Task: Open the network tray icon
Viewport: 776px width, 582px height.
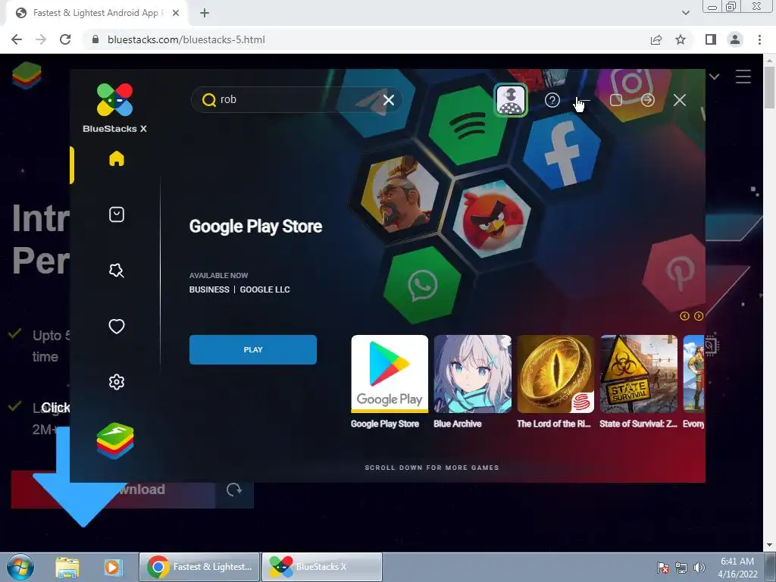Action: click(x=681, y=568)
